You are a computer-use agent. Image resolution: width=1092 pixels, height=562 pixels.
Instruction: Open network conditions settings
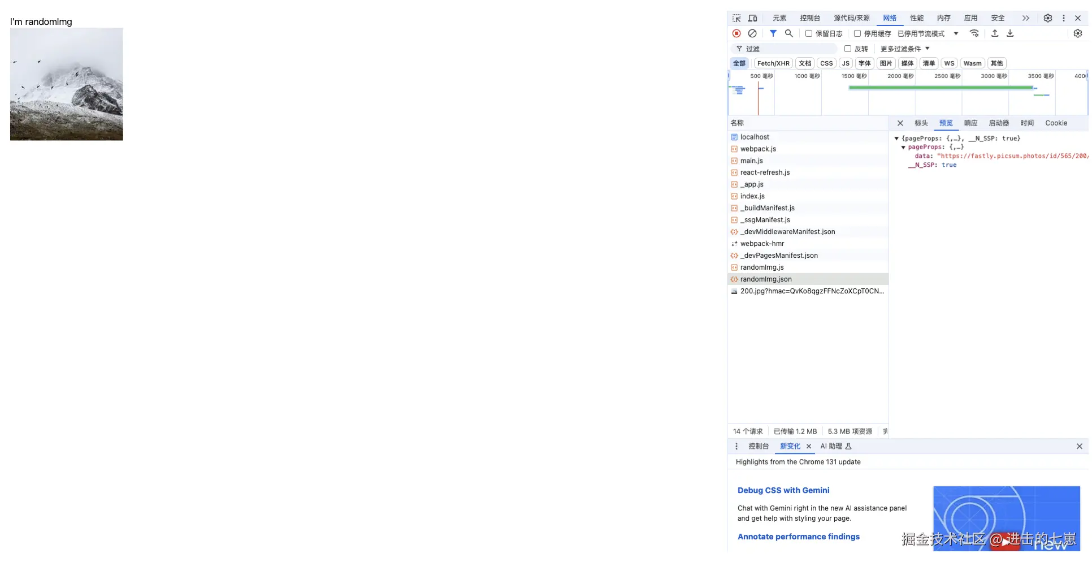coord(974,33)
